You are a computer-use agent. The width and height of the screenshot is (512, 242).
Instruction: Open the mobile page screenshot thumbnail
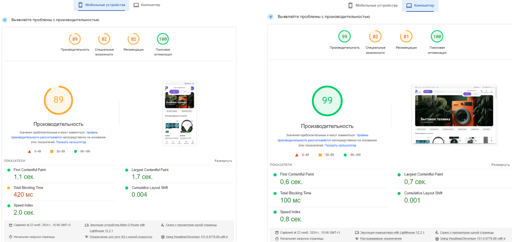pyautogui.click(x=180, y=114)
